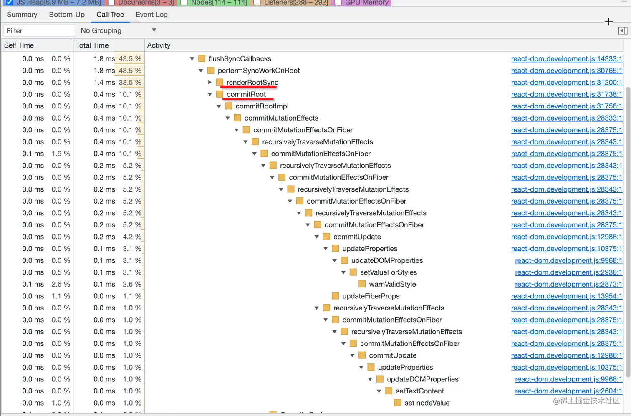
Task: Focus the Filter input field
Action: pos(40,30)
